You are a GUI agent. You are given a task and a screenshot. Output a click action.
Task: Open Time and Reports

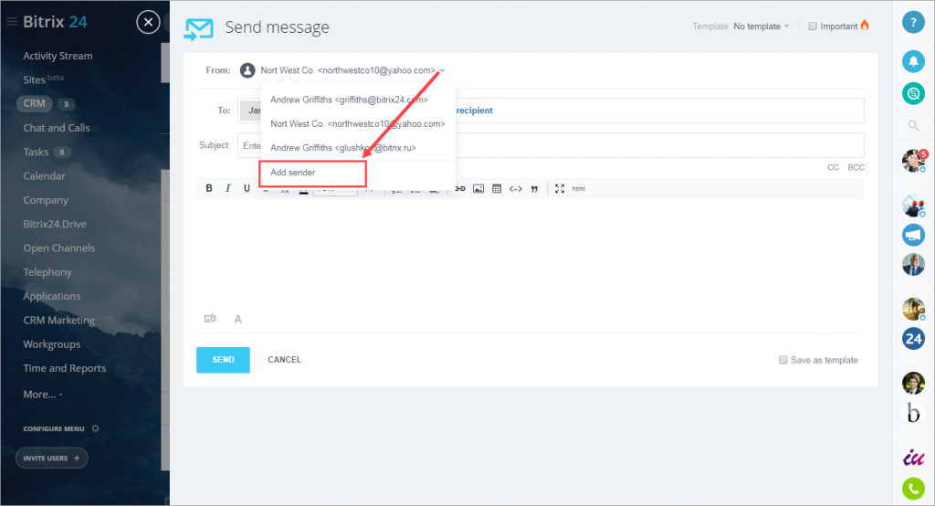click(65, 368)
